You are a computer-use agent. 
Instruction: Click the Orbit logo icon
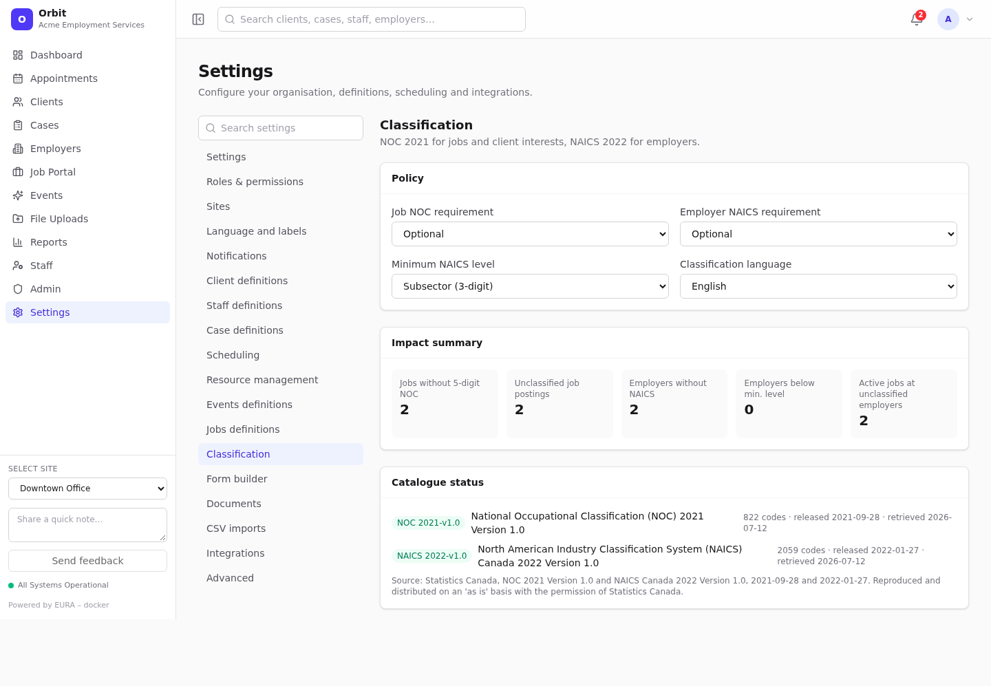[x=22, y=19]
